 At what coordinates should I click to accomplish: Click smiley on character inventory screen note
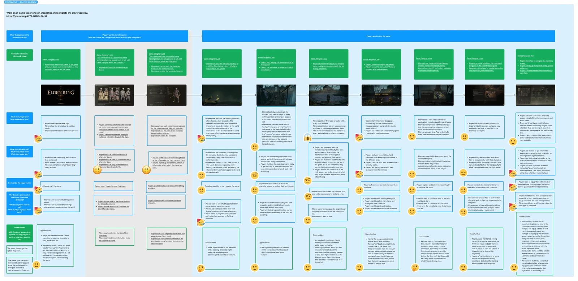[513, 141]
